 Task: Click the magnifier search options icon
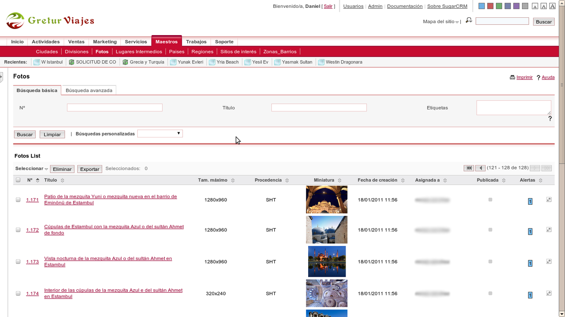click(469, 20)
